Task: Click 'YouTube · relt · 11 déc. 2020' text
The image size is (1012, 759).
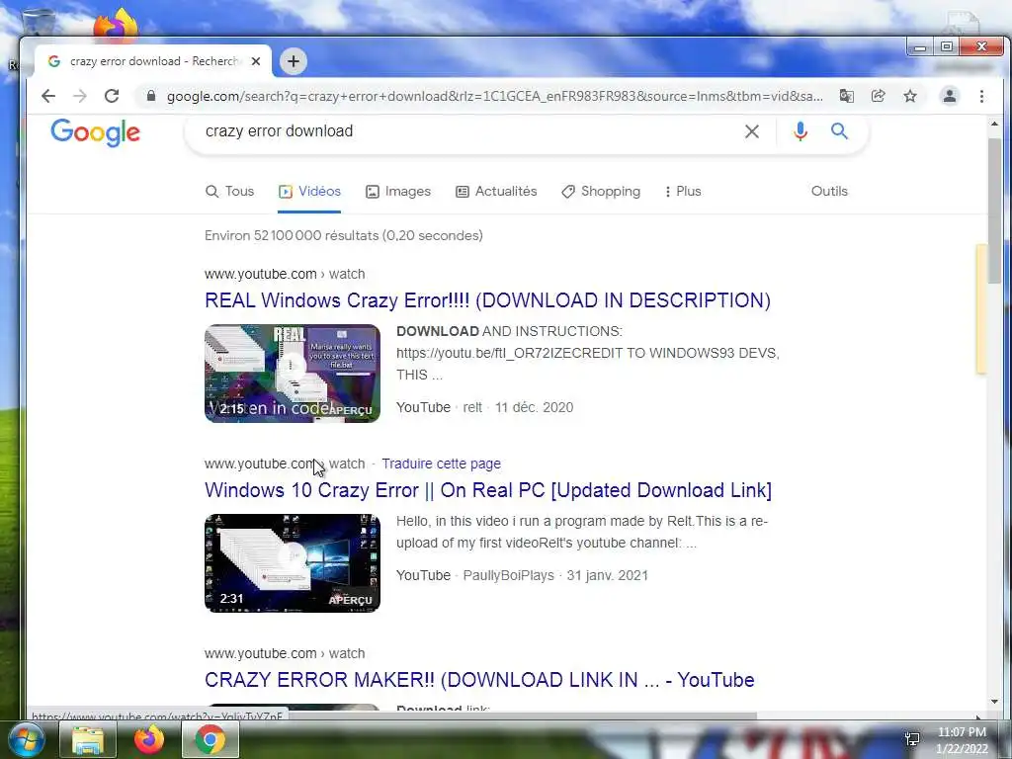Action: [484, 408]
